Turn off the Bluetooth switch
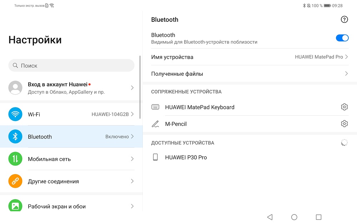The height and width of the screenshot is (223, 357). 342,38
